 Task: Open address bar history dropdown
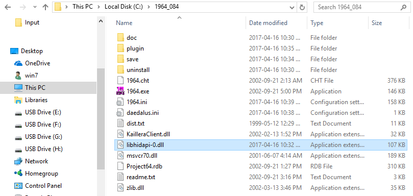(x=292, y=7)
